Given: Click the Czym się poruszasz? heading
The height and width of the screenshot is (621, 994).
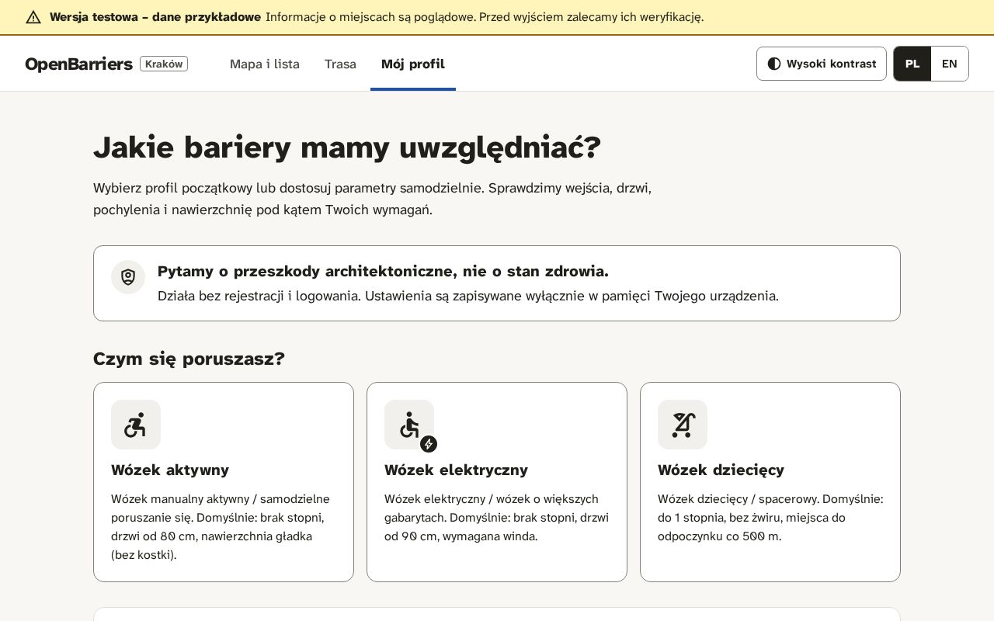Looking at the screenshot, I should pos(189,359).
